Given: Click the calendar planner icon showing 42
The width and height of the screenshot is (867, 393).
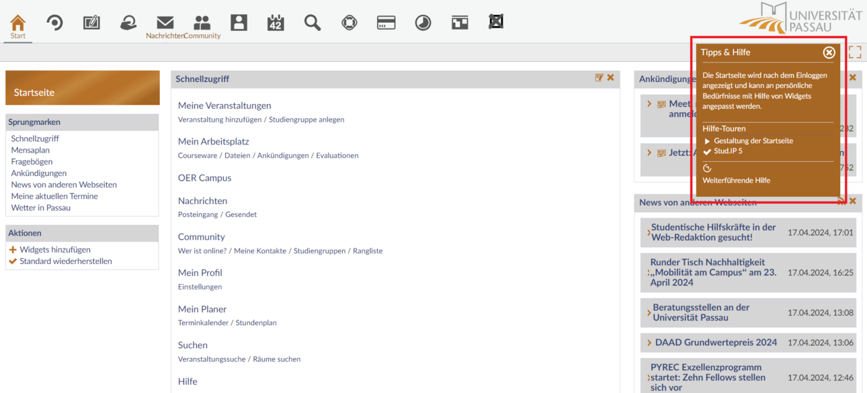Looking at the screenshot, I should (x=276, y=23).
